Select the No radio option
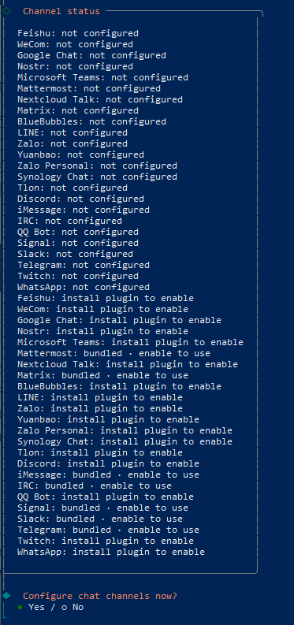Image resolution: width=294 pixels, height=625 pixels. 73,607
